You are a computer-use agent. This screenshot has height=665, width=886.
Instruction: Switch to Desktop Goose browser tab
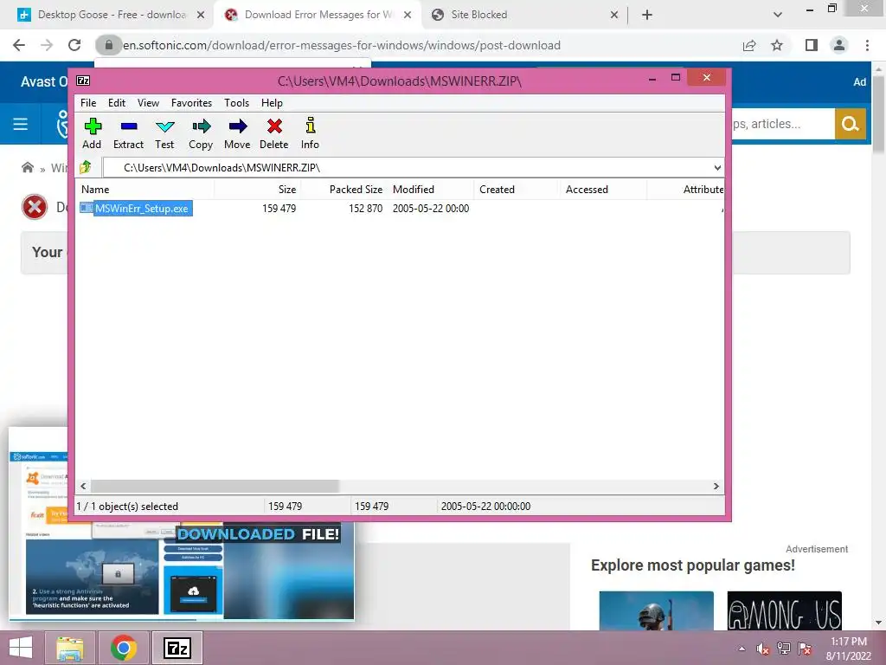tap(111, 15)
